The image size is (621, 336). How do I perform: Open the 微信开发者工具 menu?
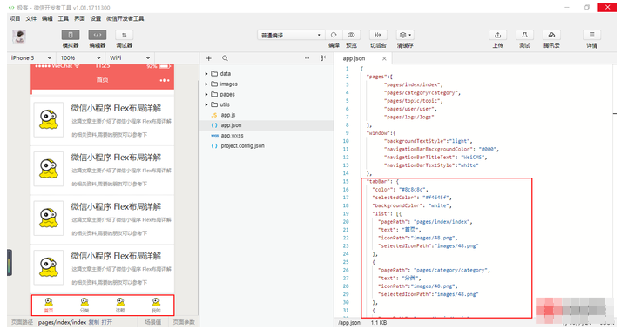tap(125, 18)
